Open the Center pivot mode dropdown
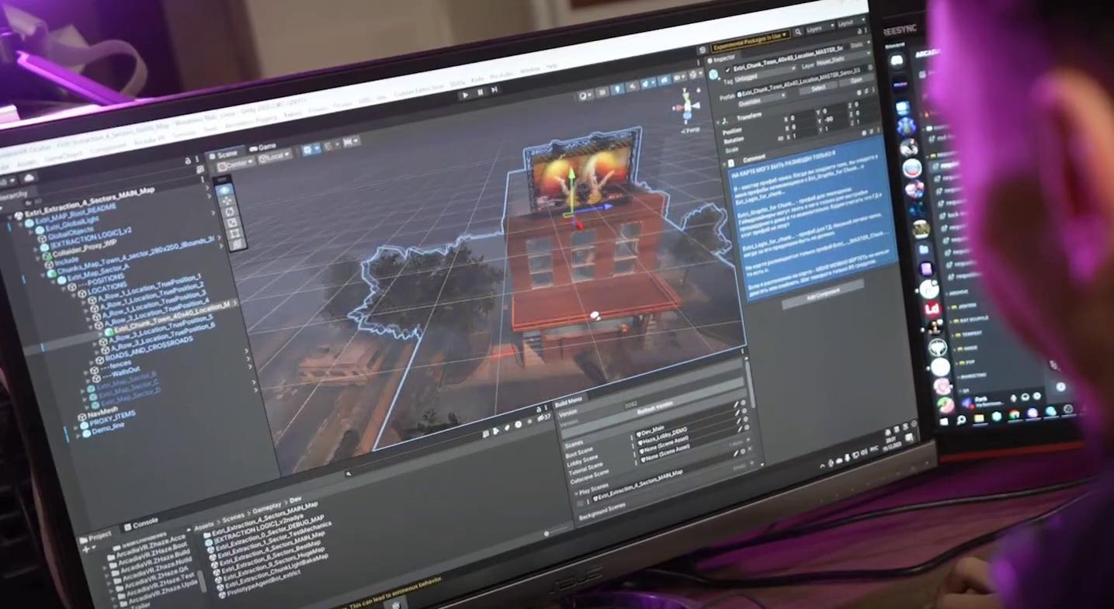The height and width of the screenshot is (609, 1114). (x=235, y=164)
